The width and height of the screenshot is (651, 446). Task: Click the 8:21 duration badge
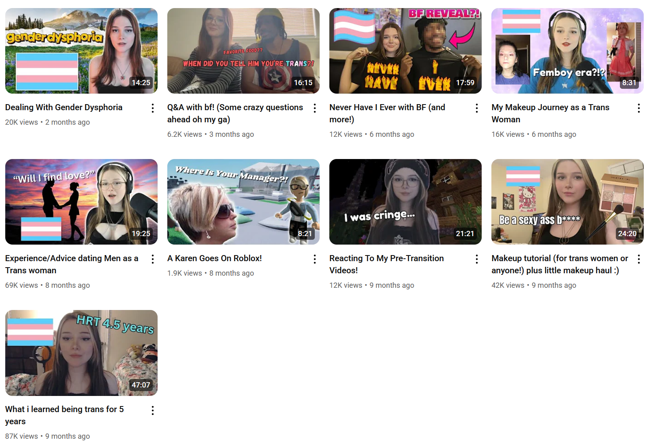pos(305,234)
